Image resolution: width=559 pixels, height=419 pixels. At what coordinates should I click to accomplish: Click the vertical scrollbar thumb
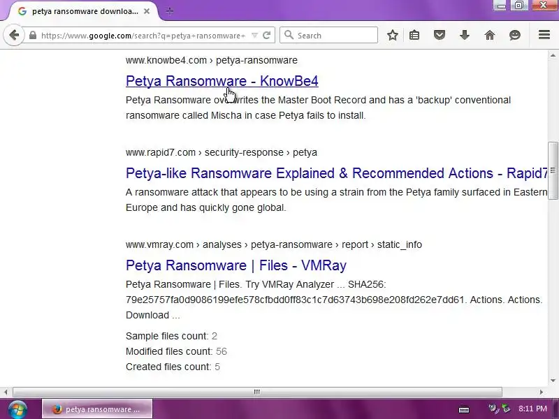(x=553, y=170)
